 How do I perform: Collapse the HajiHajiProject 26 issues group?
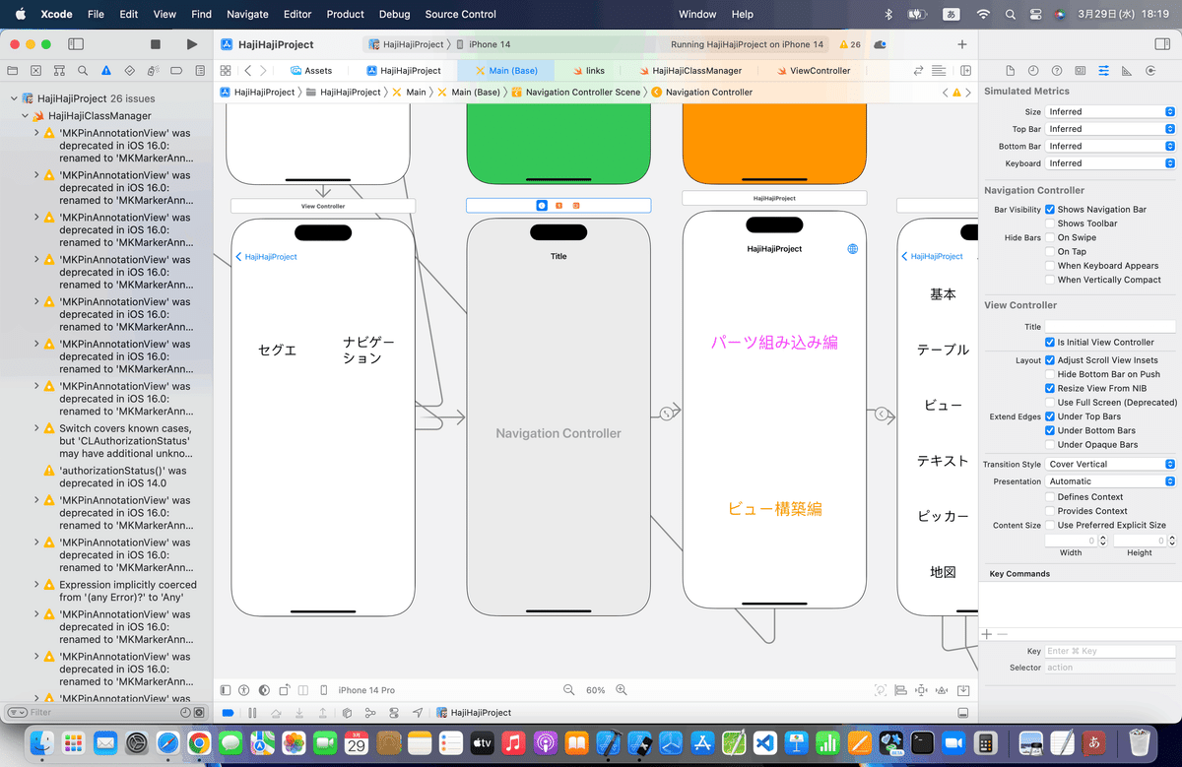[13, 99]
